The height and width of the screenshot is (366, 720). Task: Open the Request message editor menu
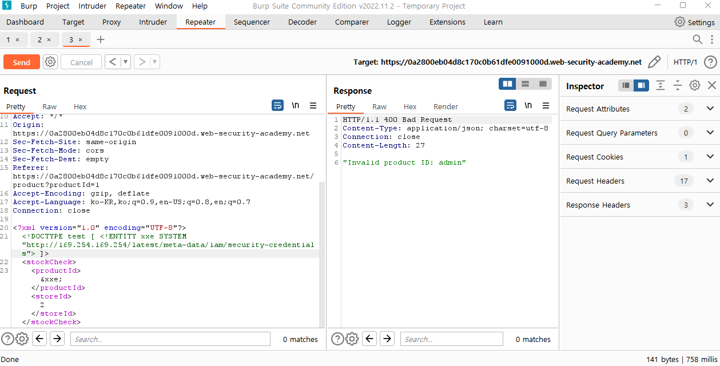coord(313,105)
